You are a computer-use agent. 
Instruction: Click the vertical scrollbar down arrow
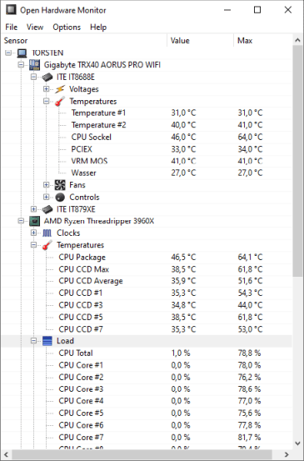coord(298,443)
